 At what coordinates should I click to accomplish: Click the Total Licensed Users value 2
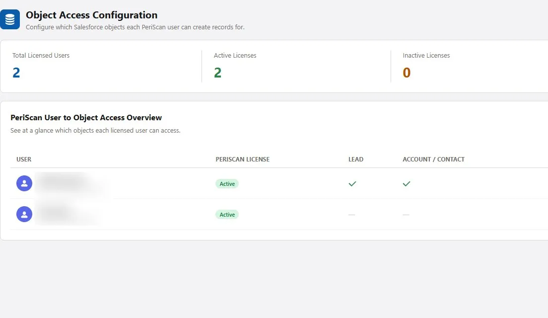(16, 73)
